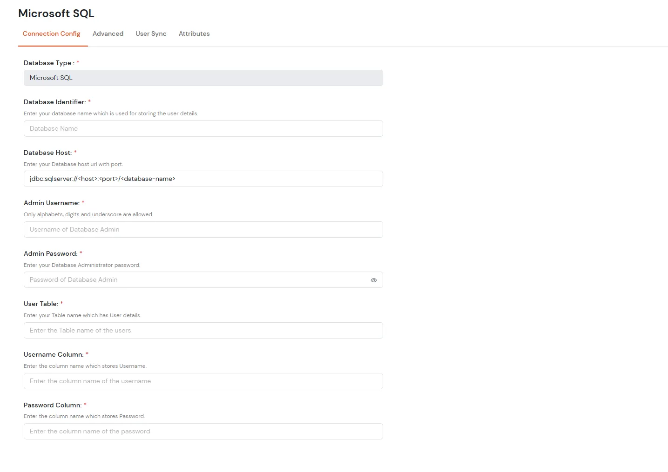The width and height of the screenshot is (668, 472).
Task: Switch to the Advanced tab
Action: [x=108, y=34]
